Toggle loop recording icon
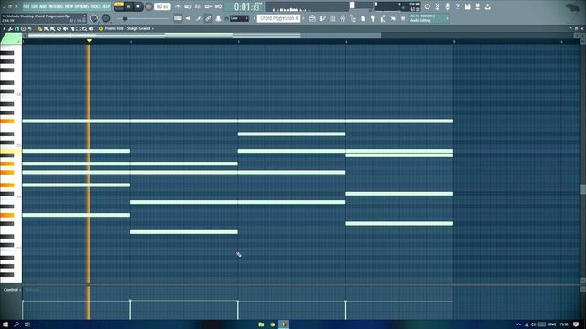 point(218,6)
